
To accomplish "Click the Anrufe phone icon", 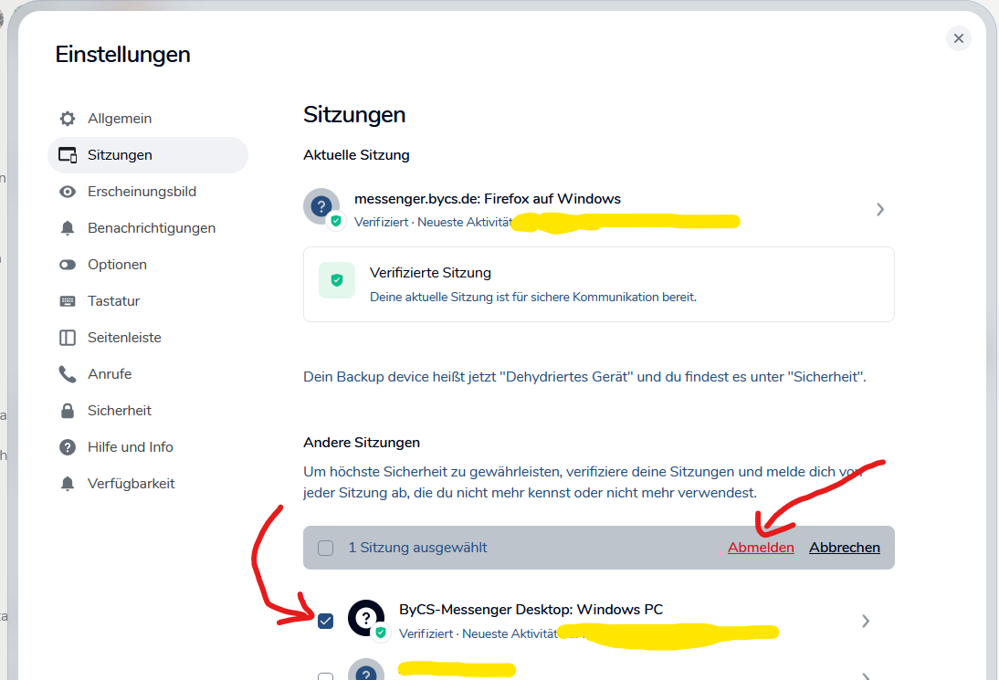I will tap(68, 374).
